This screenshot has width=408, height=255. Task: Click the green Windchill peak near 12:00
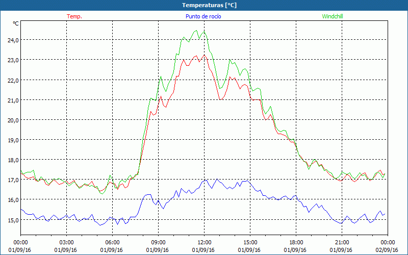[x=205, y=32]
